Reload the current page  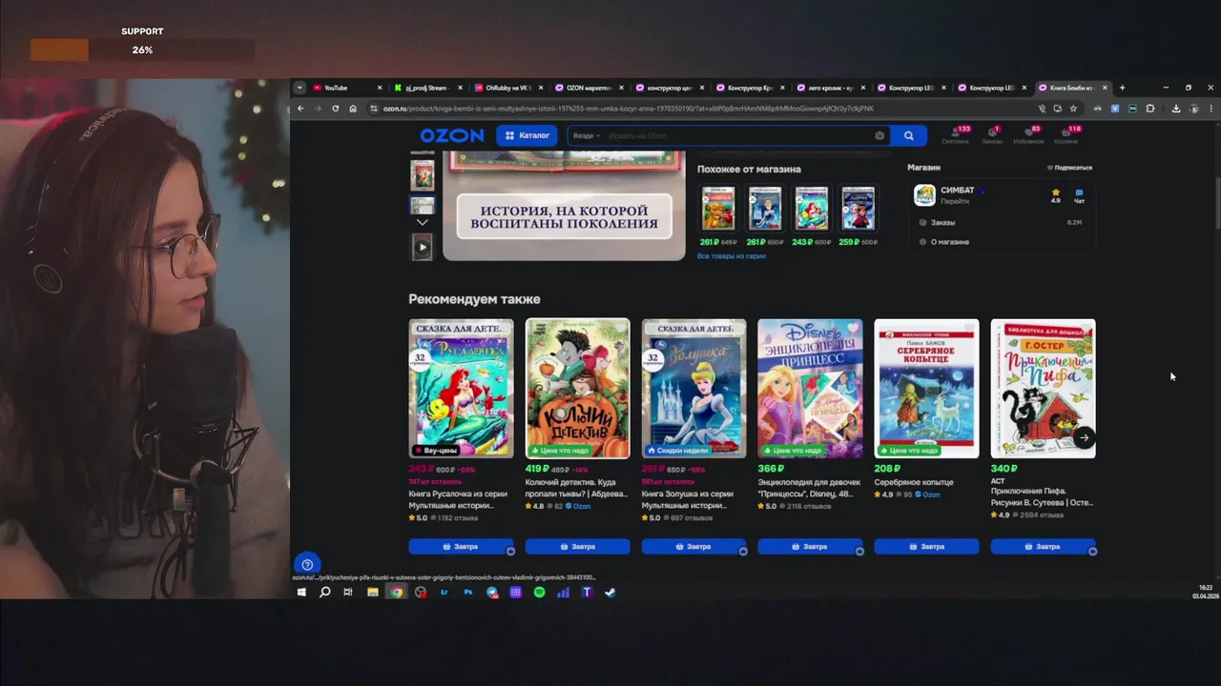(x=335, y=109)
